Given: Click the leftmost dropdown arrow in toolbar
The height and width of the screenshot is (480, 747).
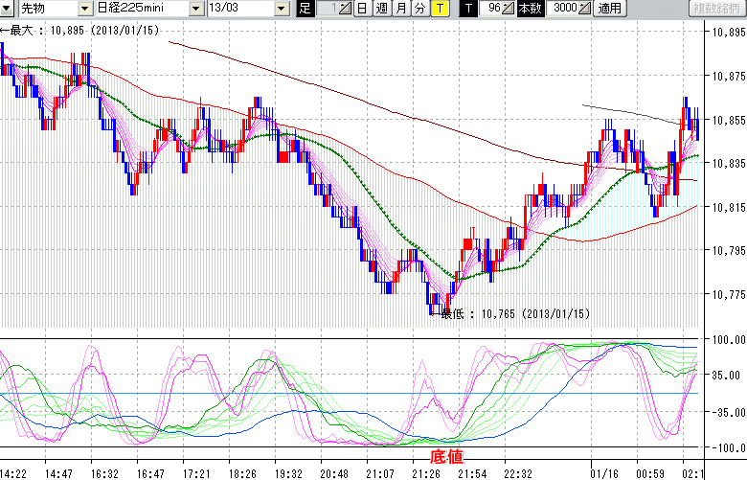Looking at the screenshot, I should [x=8, y=9].
